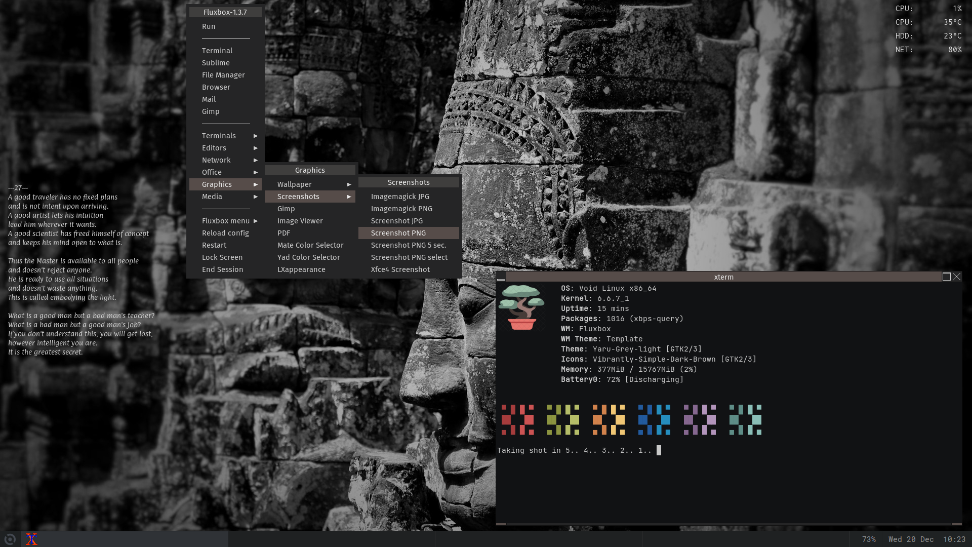
Task: Open Sublime from the root menu
Action: pyautogui.click(x=225, y=63)
